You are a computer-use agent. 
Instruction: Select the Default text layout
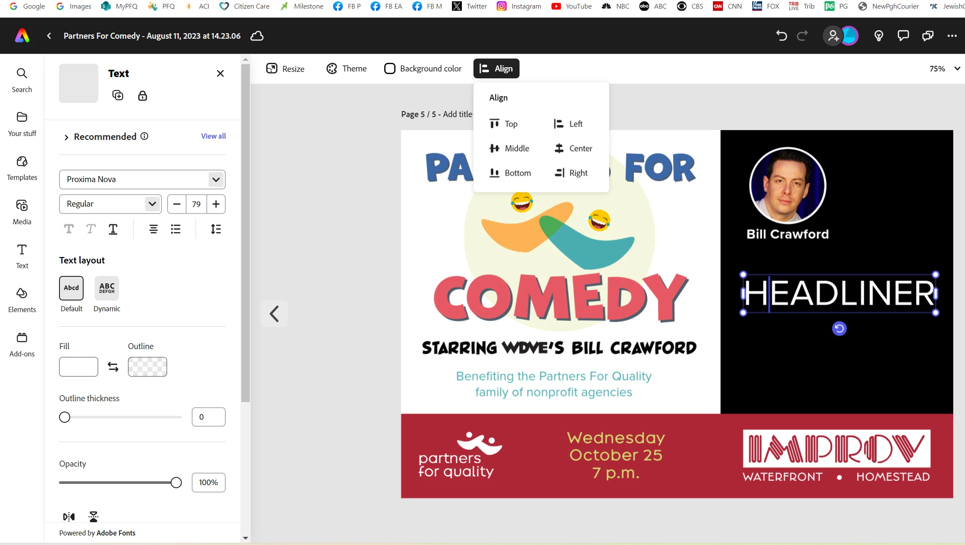[x=72, y=288]
